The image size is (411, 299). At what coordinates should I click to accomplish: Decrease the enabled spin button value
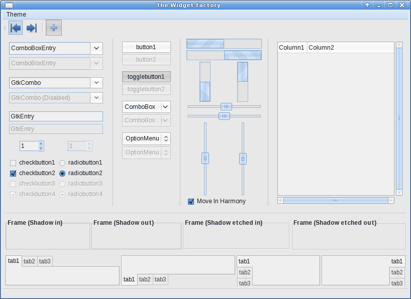(x=41, y=148)
